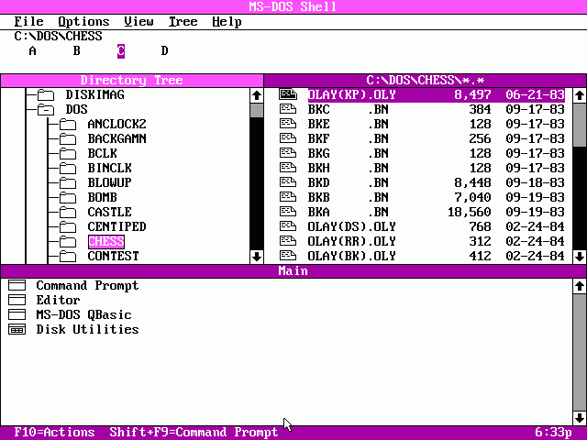
Task: Select the icon next to OLAY(KP).OLY
Action: (x=287, y=95)
